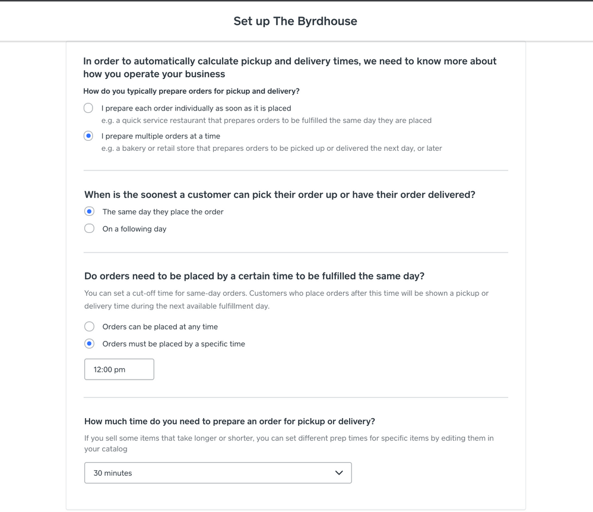
Task: Pick the 'On a following day' option
Action: 90,229
